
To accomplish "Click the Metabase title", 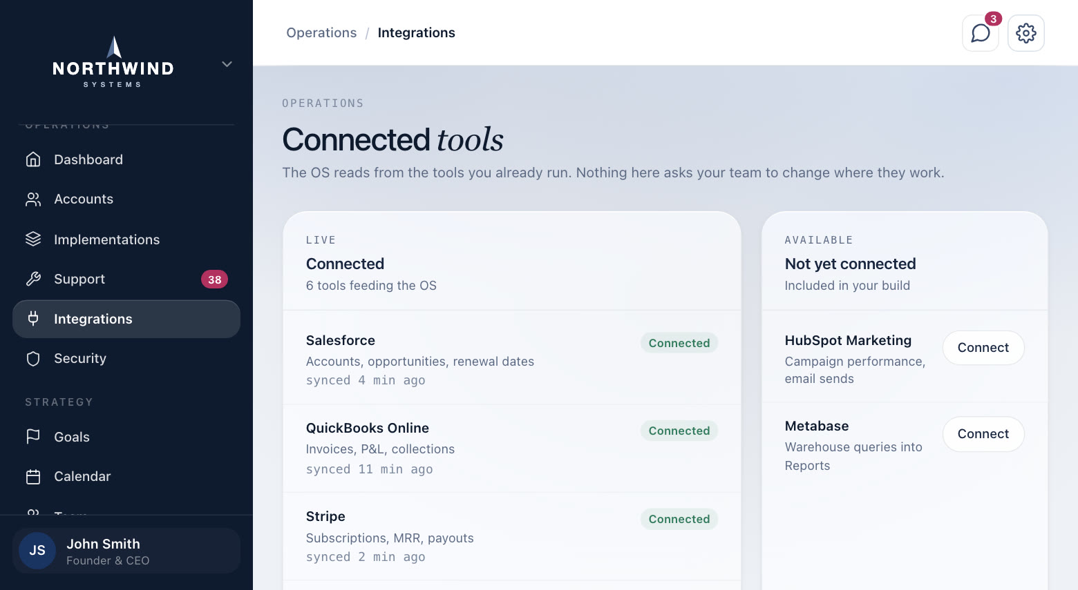I will [x=817, y=426].
